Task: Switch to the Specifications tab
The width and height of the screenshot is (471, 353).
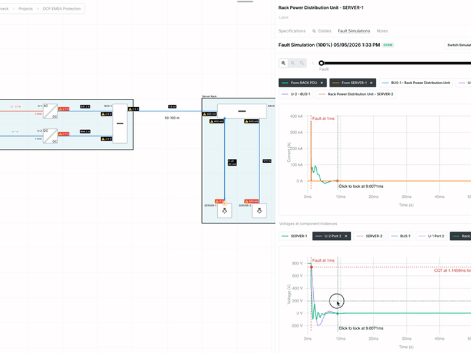Action: pyautogui.click(x=291, y=31)
